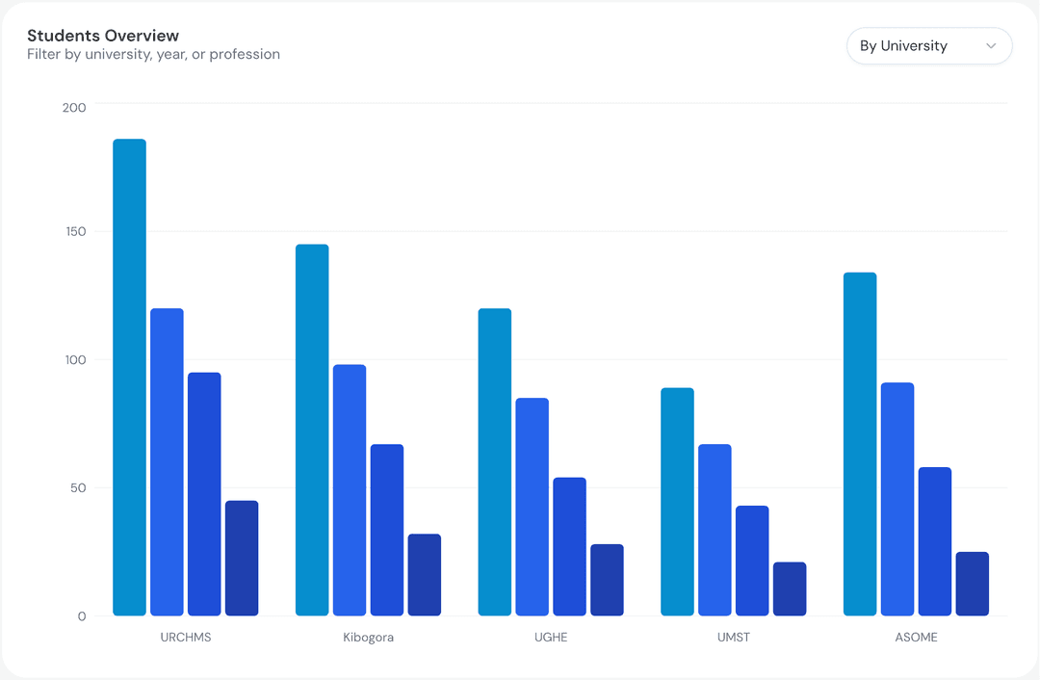Select the shortest bar in the UGHE group

(608, 580)
